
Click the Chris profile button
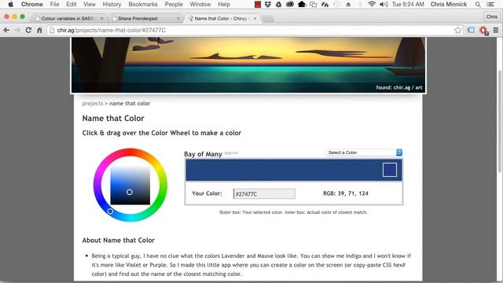(x=491, y=17)
